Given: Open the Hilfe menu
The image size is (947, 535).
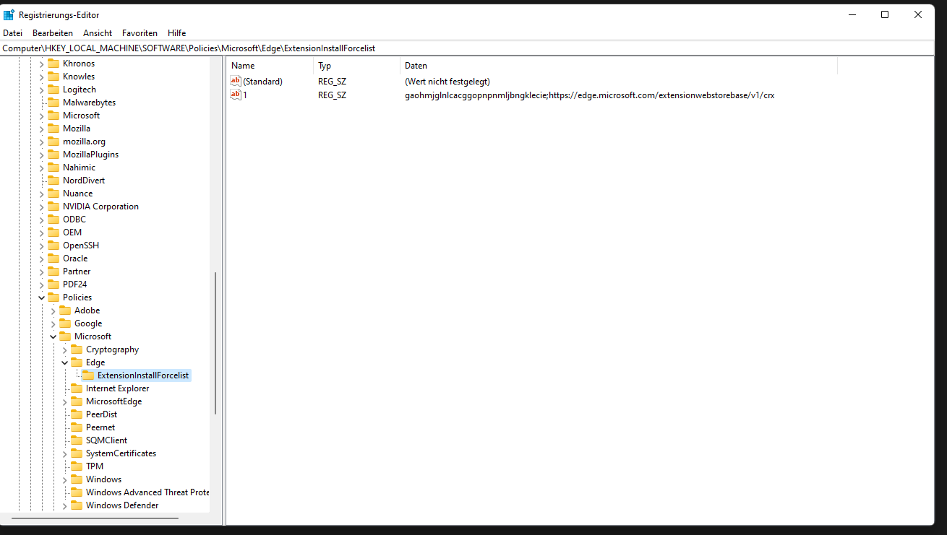Looking at the screenshot, I should 176,33.
